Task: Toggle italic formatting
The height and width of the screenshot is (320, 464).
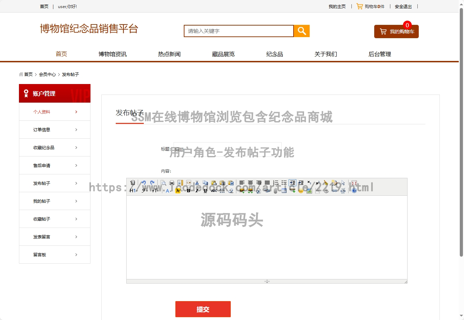Action: [x=197, y=191]
